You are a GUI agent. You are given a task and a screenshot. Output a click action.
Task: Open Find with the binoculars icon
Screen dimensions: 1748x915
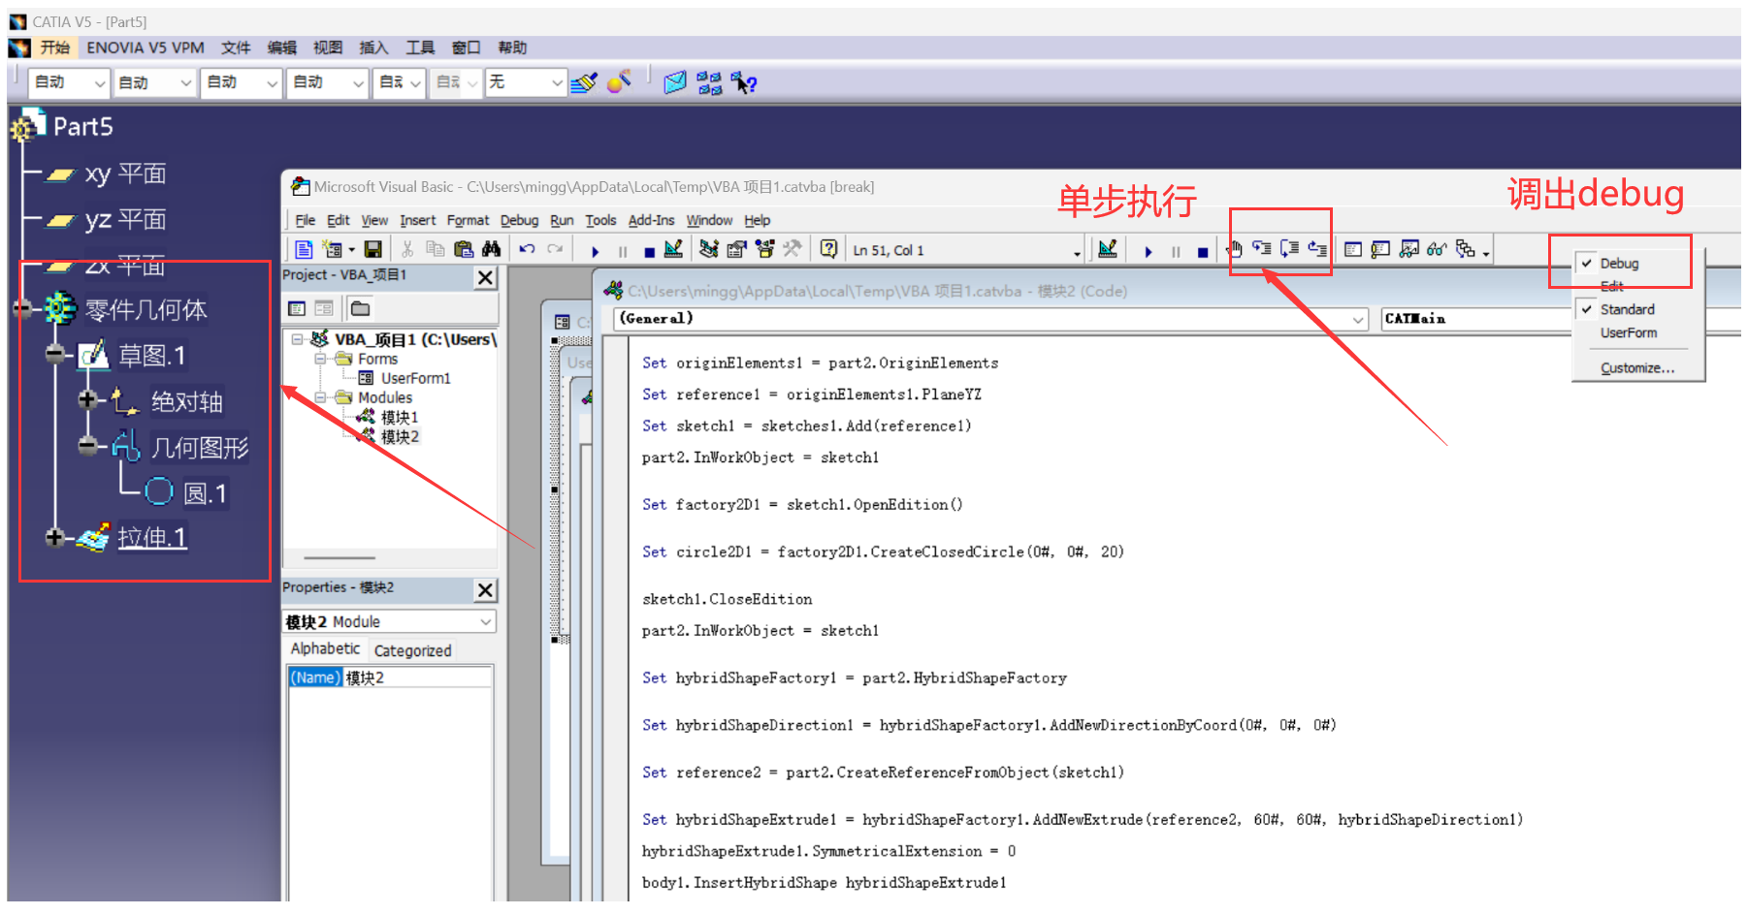pyautogui.click(x=491, y=249)
